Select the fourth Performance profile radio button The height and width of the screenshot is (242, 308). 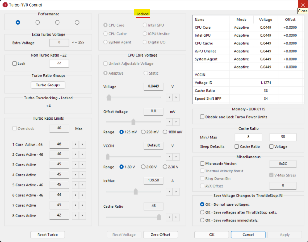click(77, 22)
